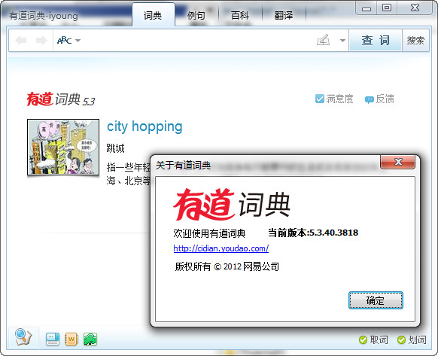Switch to the 百科 tab

[x=240, y=15]
